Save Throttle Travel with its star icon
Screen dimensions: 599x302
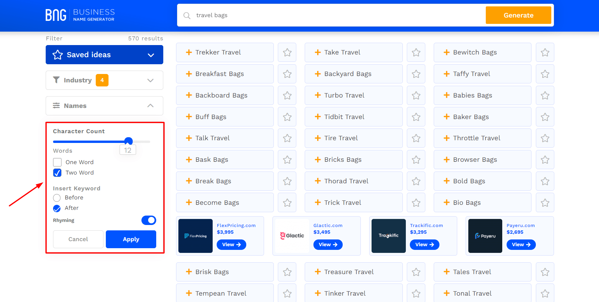545,138
